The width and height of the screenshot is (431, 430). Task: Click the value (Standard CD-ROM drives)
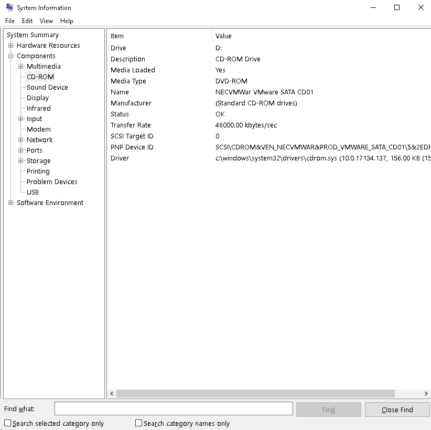pyautogui.click(x=256, y=103)
